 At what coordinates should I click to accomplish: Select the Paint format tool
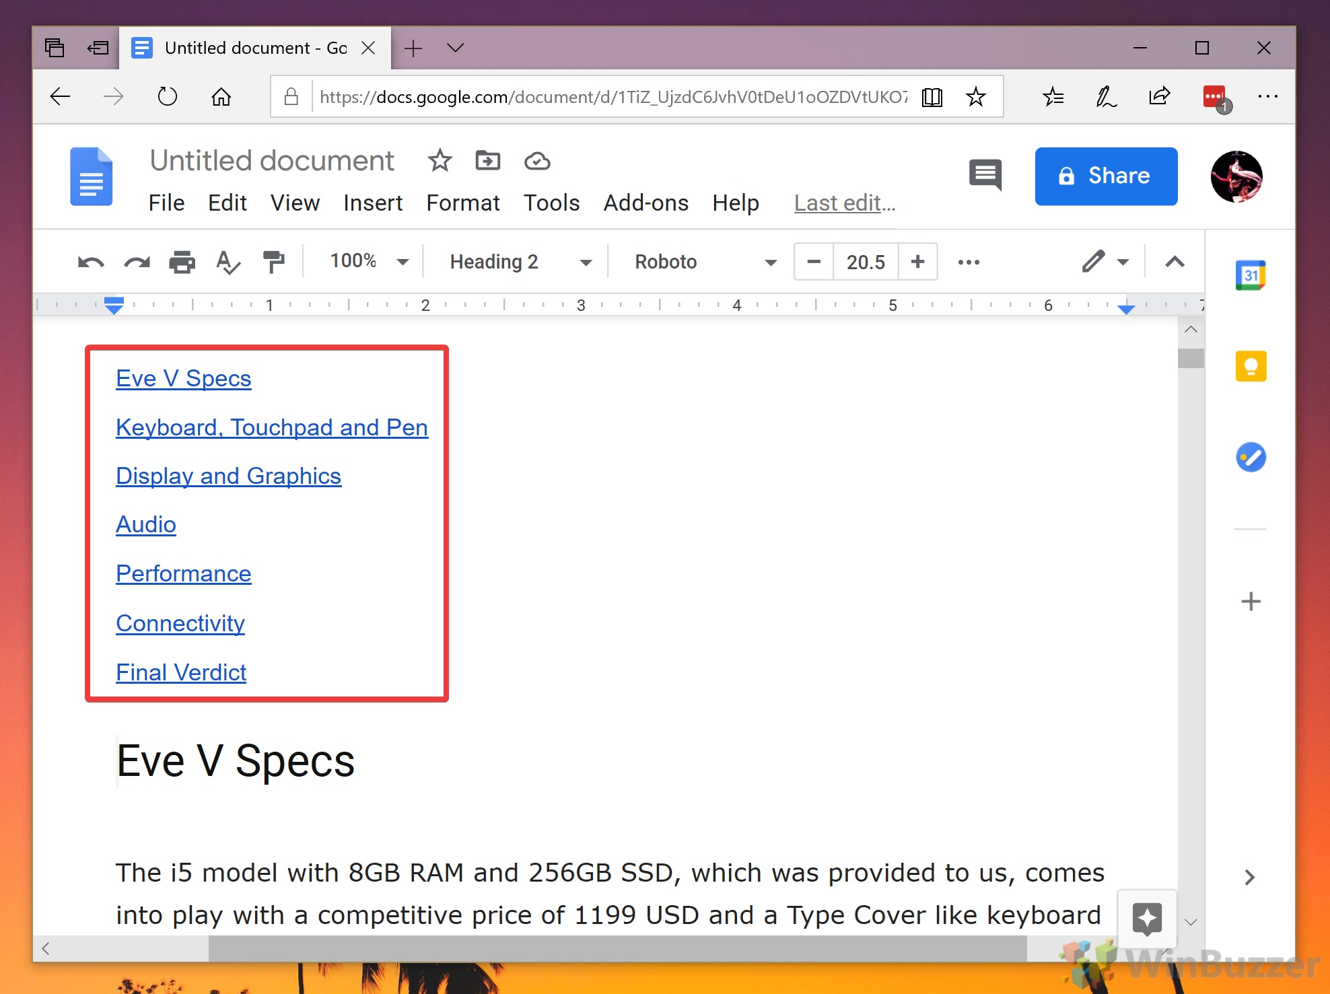pyautogui.click(x=273, y=262)
